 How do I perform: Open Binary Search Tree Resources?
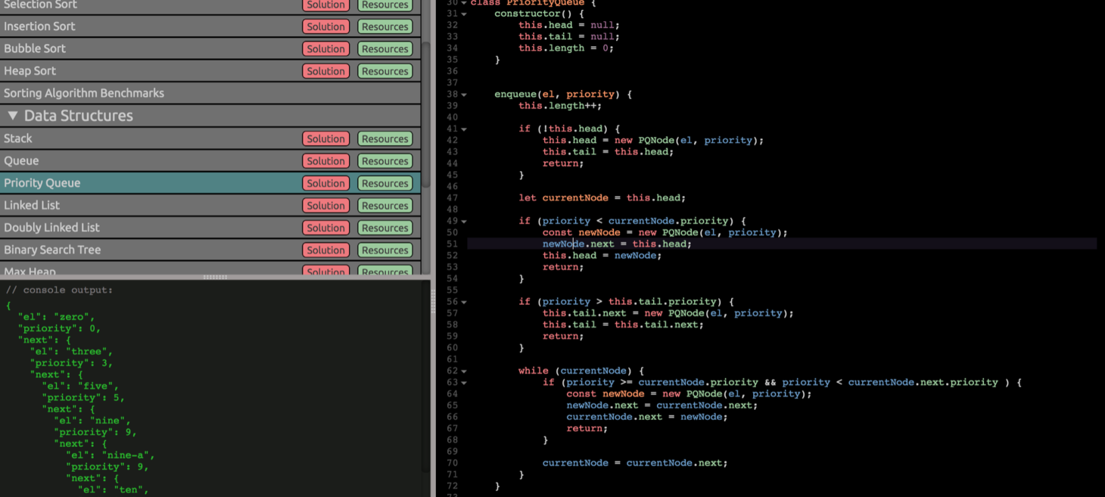pyautogui.click(x=384, y=250)
